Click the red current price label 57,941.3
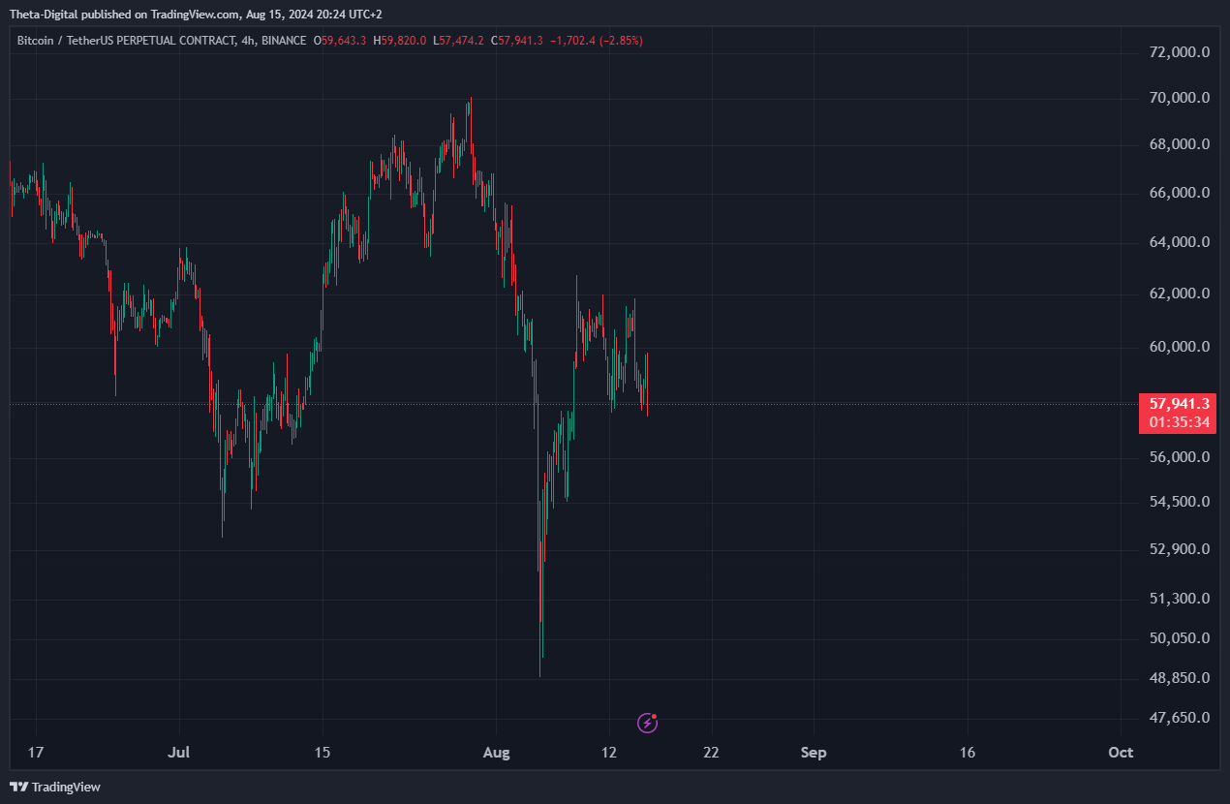This screenshot has height=804, width=1230. (x=1179, y=403)
